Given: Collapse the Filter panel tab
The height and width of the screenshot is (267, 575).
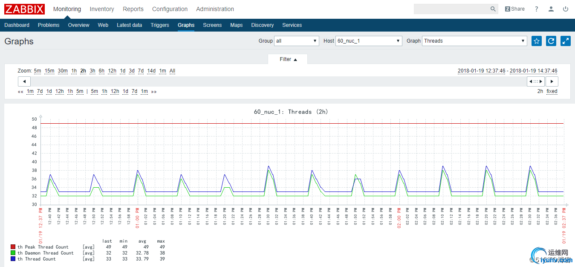Looking at the screenshot, I should (x=288, y=59).
